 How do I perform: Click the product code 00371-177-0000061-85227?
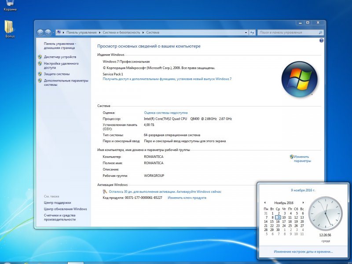tap(143, 198)
